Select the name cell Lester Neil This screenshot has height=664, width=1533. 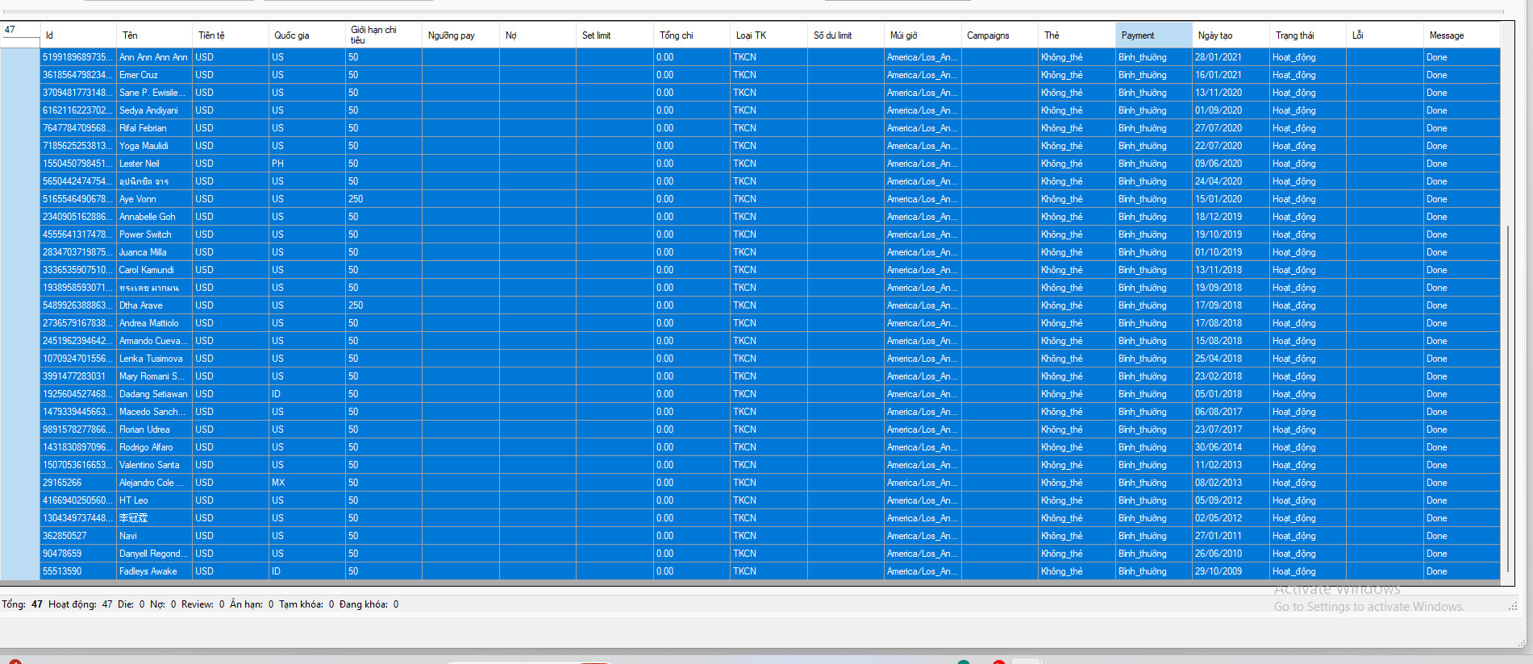tap(154, 164)
